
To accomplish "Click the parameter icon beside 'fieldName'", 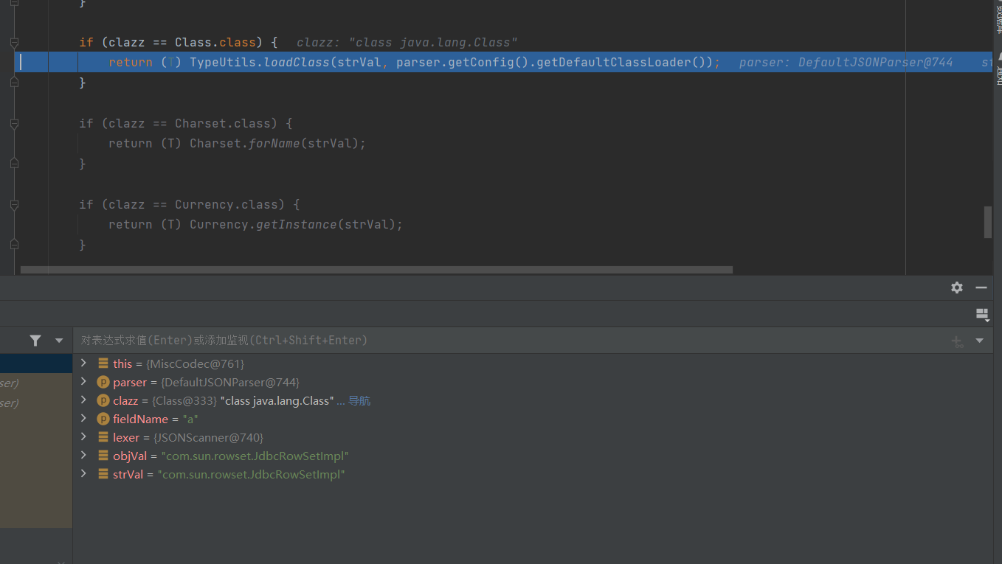I will click(x=103, y=419).
